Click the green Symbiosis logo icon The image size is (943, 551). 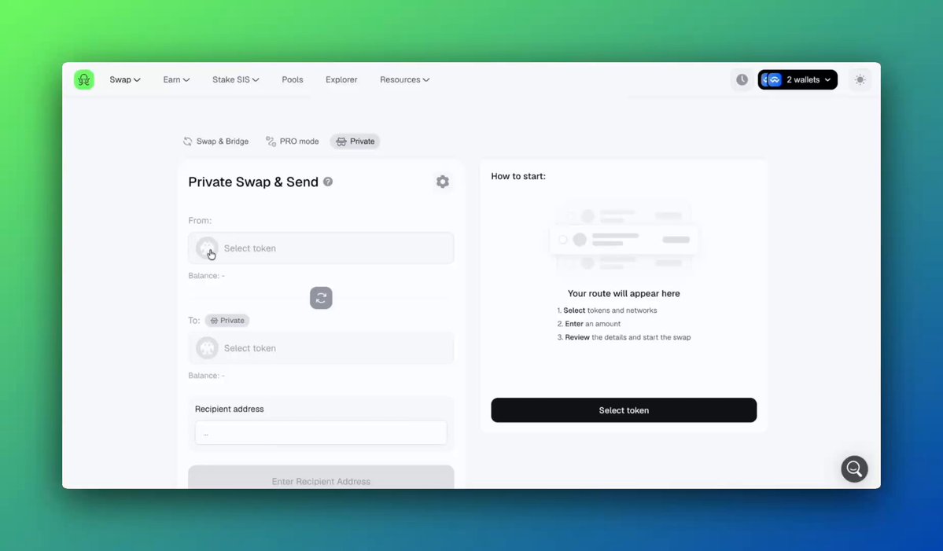pos(84,79)
